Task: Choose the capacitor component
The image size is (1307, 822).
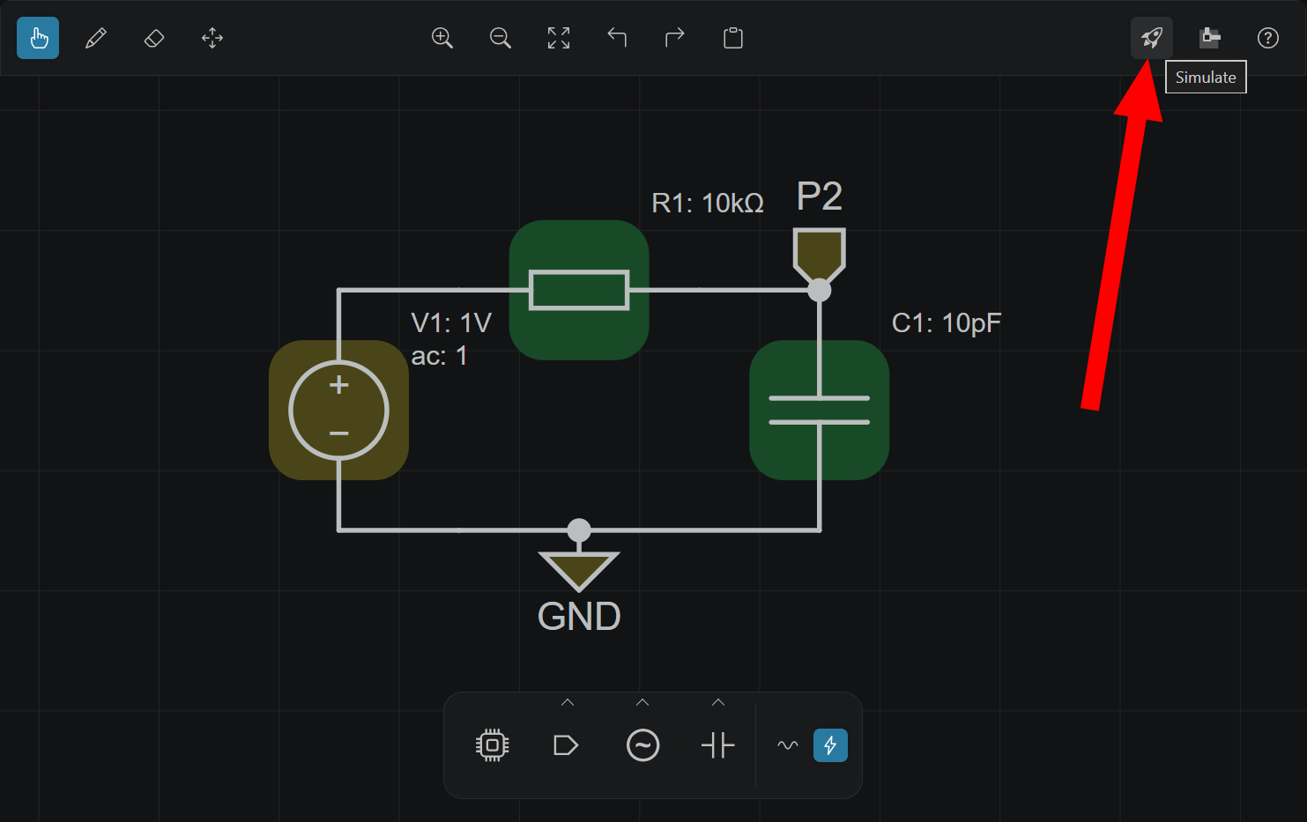Action: click(x=718, y=745)
